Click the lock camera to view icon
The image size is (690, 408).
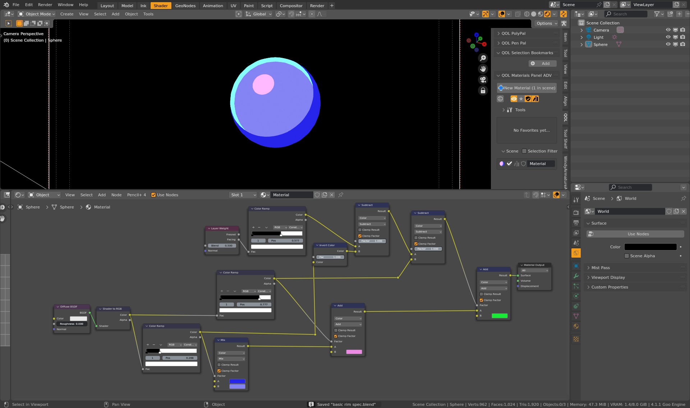483,90
